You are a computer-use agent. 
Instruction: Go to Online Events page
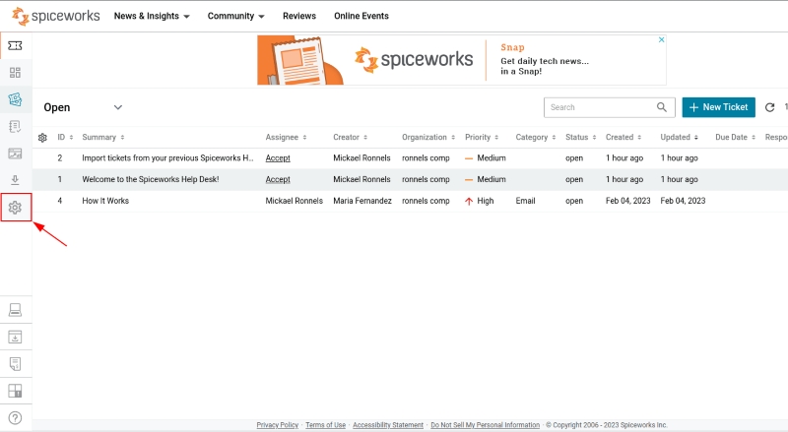pos(361,16)
